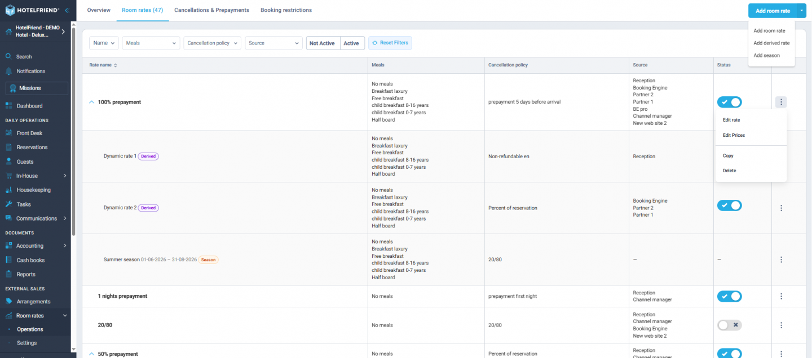Image resolution: width=812 pixels, height=358 pixels.
Task: Filter by Active status
Action: coord(351,43)
